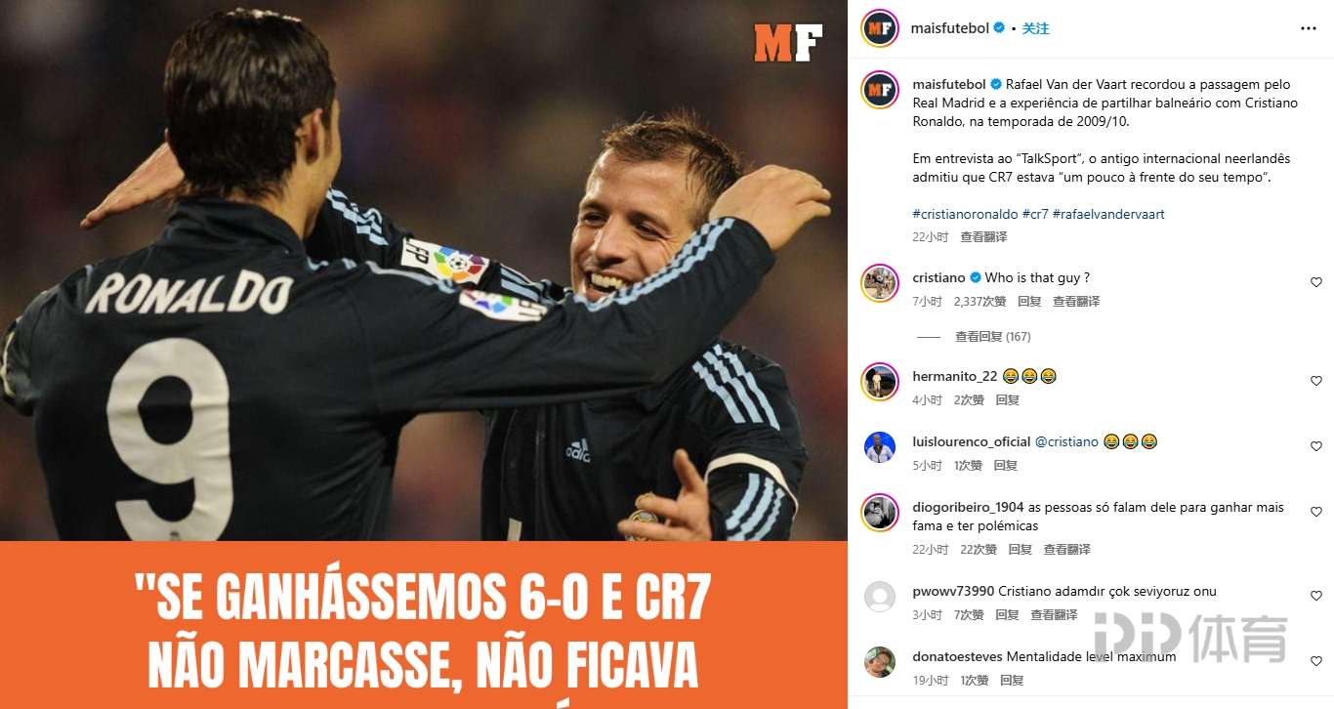Screen dimensions: 1334x709
Task: Expand 查看回复 (167) replies under cristiano
Action: (992, 337)
